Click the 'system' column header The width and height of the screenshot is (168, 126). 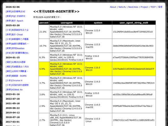point(98,23)
